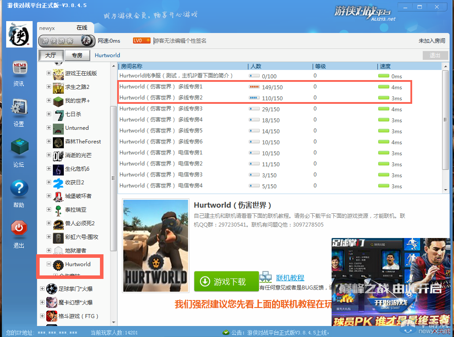Select the 七日杀 game icon
Screen dimensions: 454x337
coord(58,114)
